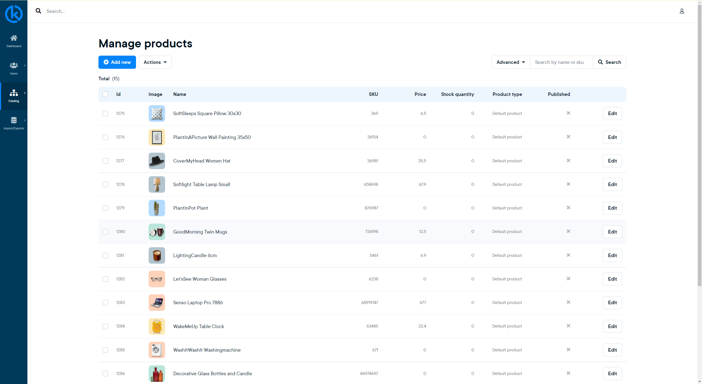Select the checkbox for WashItWashIt Washingmachine

click(x=105, y=350)
